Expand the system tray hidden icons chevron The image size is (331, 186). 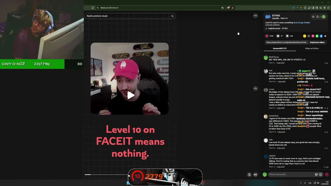301,183
